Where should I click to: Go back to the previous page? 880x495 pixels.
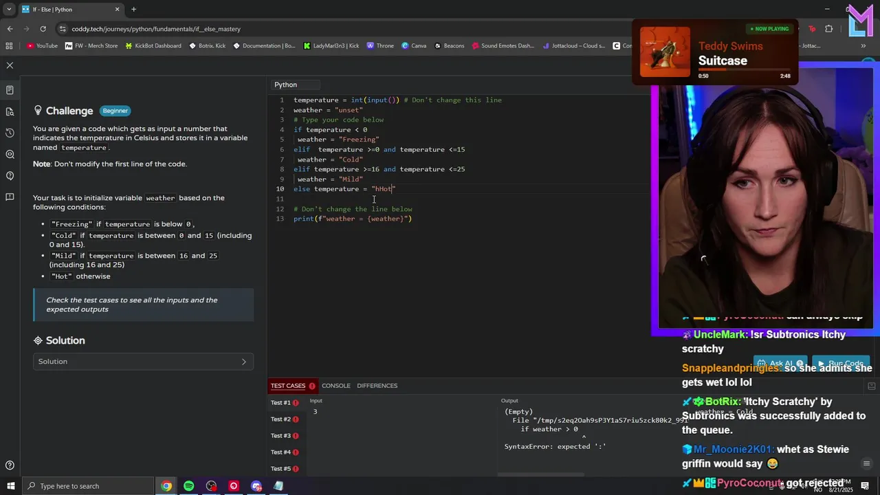[10, 29]
